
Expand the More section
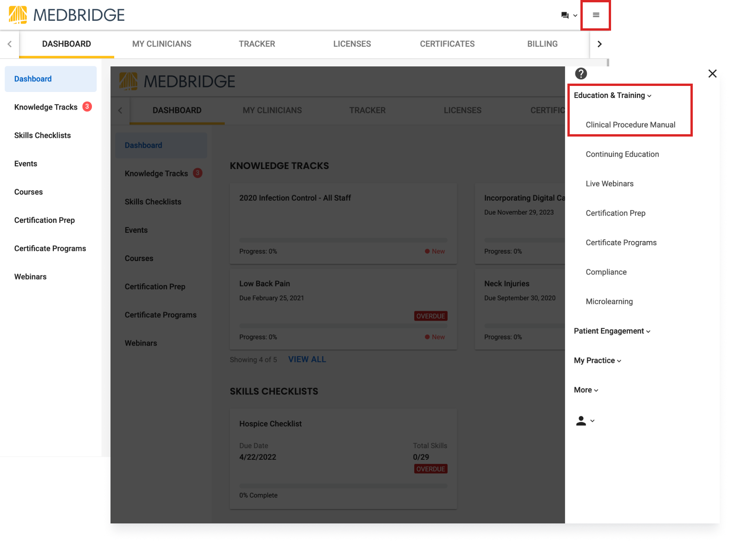click(x=586, y=390)
